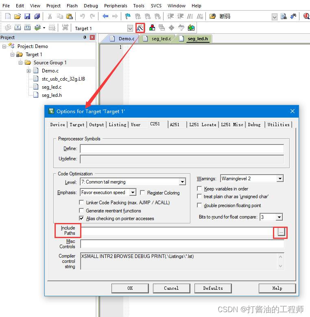Redo edit icon
Image resolution: width=310 pixels, height=317 pixels.
[x=92, y=16]
